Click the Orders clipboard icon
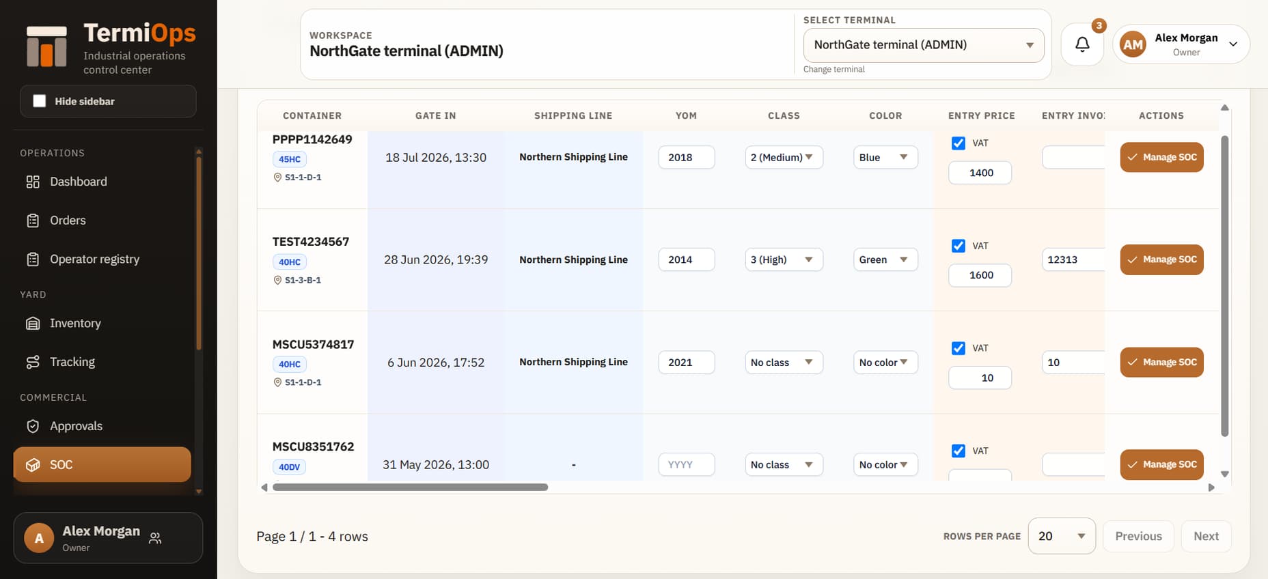1268x579 pixels. 33,221
